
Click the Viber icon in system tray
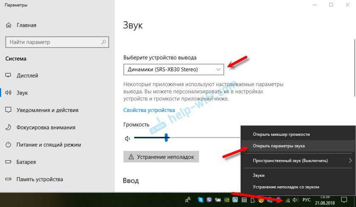point(209,200)
